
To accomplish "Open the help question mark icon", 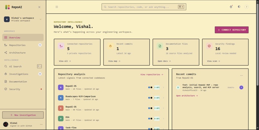I will click(x=246, y=7).
